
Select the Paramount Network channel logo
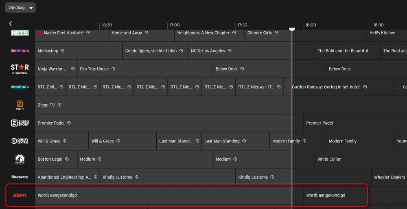click(x=20, y=159)
